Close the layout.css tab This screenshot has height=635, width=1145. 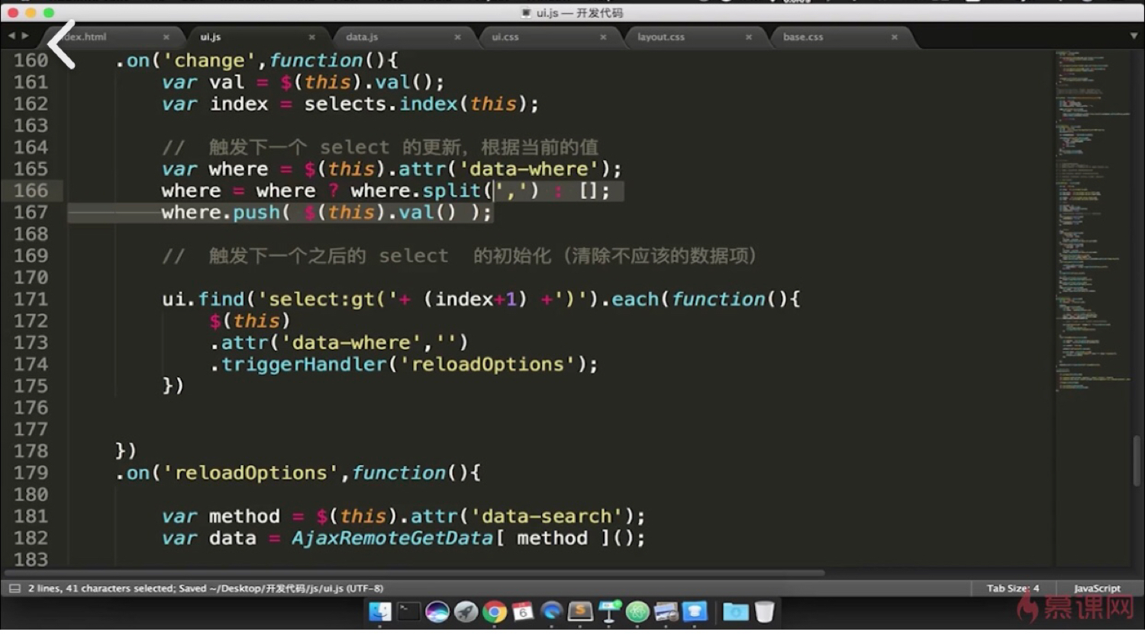click(749, 37)
